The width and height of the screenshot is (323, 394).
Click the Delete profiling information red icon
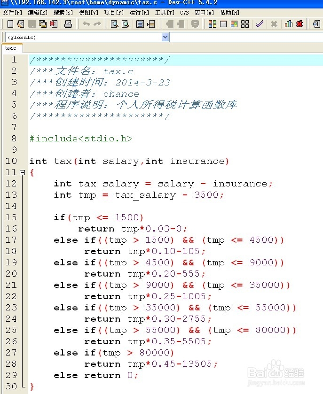(x=299, y=24)
